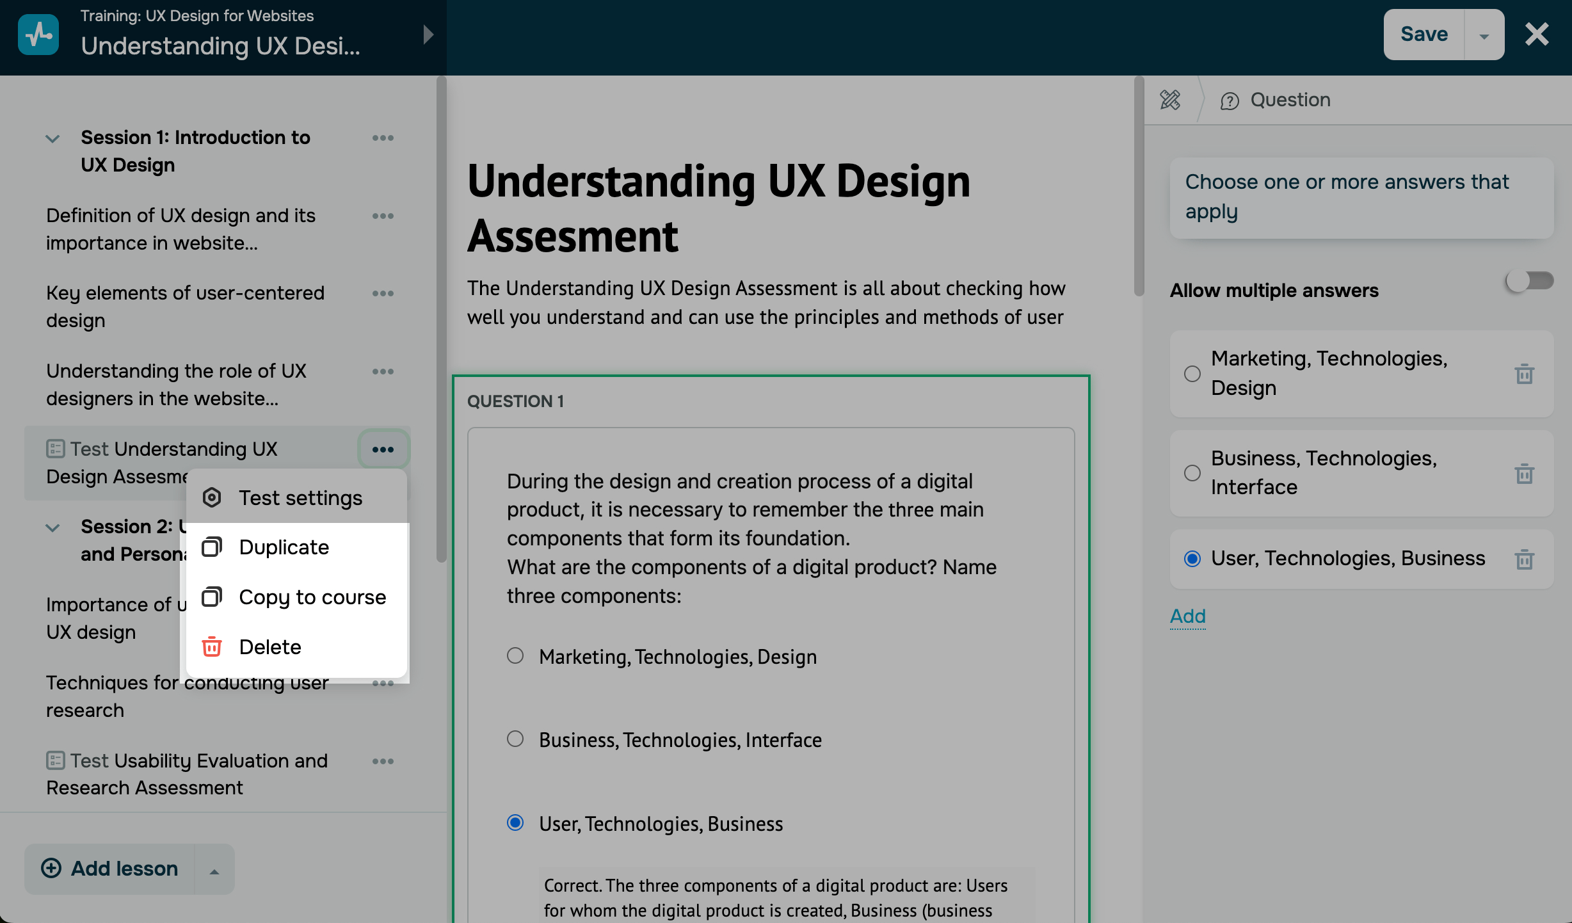This screenshot has height=923, width=1572.
Task: Open options for Understanding the role of UX designers
Action: point(383,372)
